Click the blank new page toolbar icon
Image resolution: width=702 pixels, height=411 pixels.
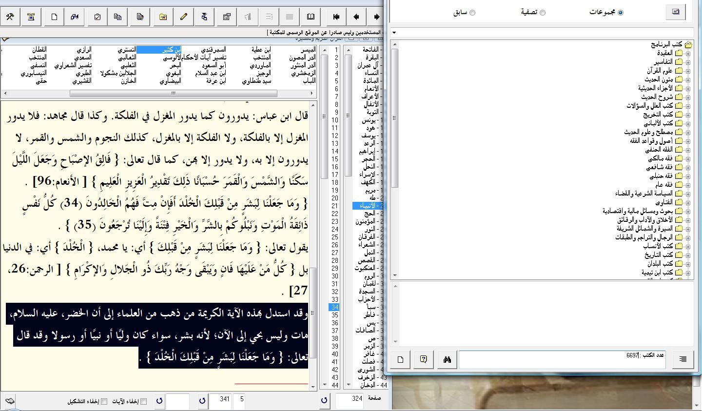click(x=54, y=17)
